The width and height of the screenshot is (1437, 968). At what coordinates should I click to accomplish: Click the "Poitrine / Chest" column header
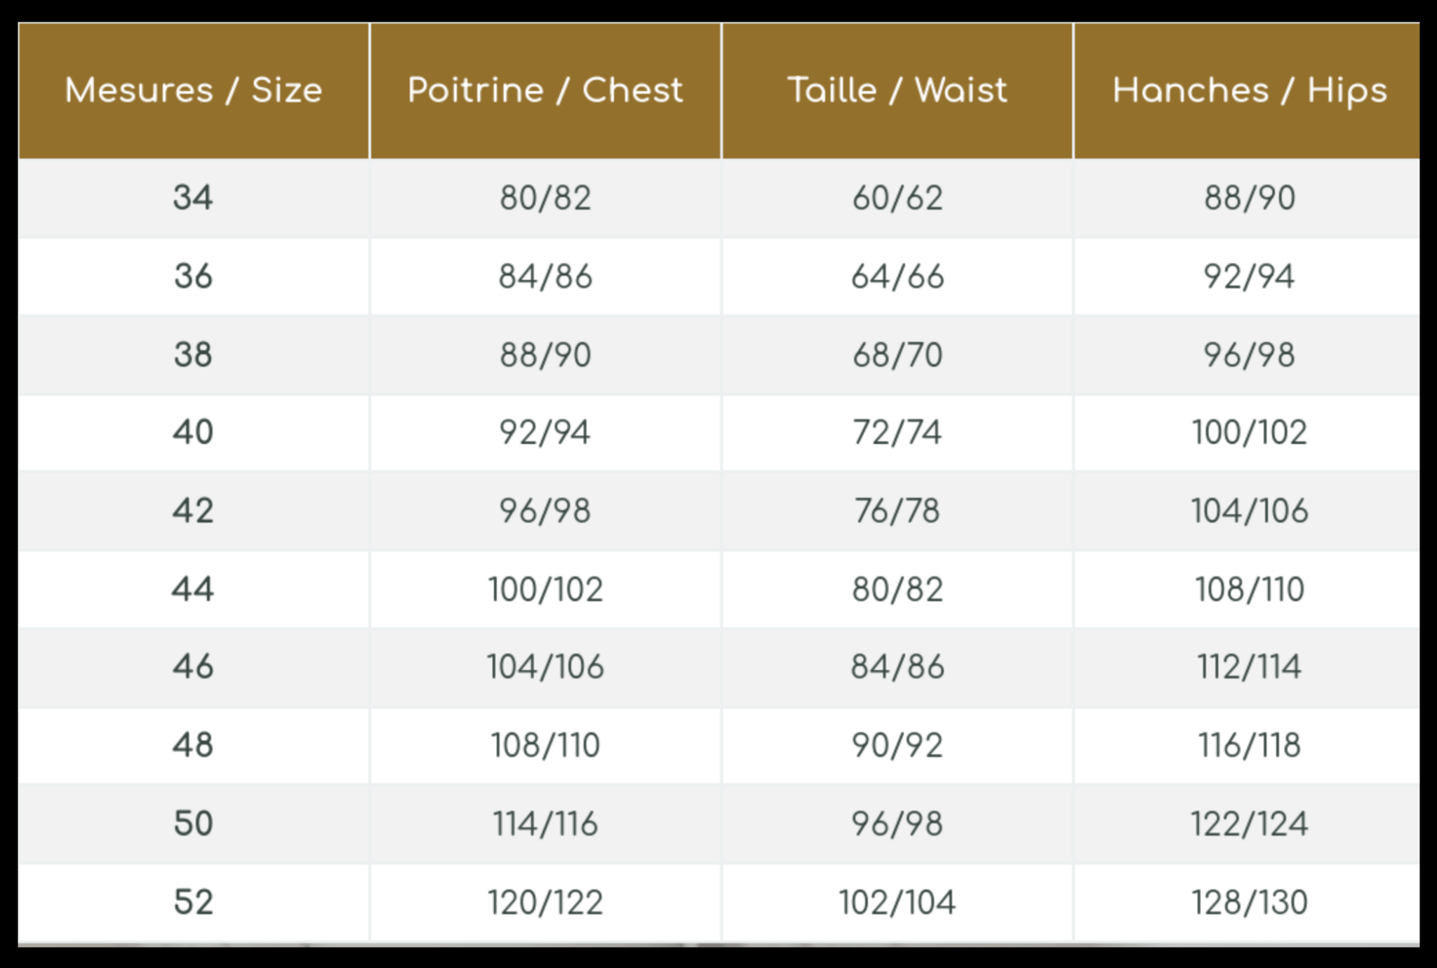tap(545, 90)
